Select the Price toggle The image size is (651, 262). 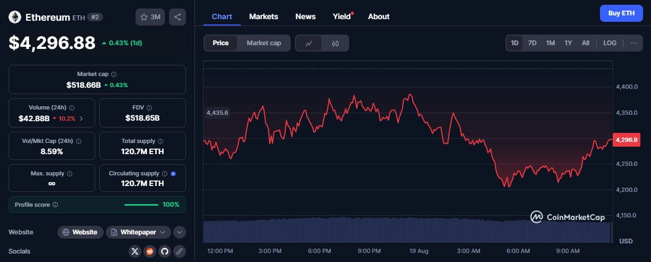pyautogui.click(x=221, y=43)
